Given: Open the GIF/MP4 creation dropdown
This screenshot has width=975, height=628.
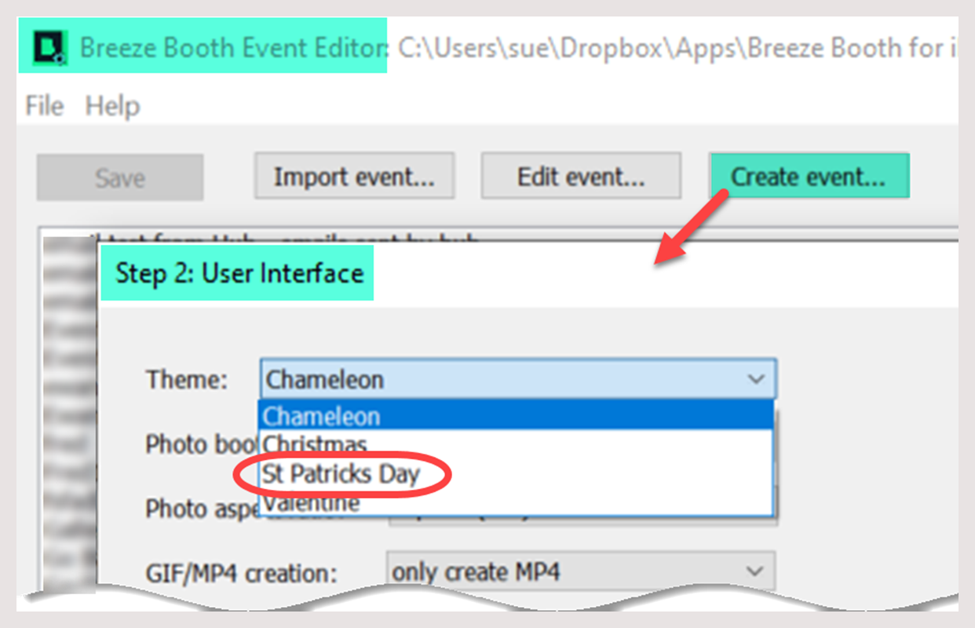Looking at the screenshot, I should click(581, 571).
